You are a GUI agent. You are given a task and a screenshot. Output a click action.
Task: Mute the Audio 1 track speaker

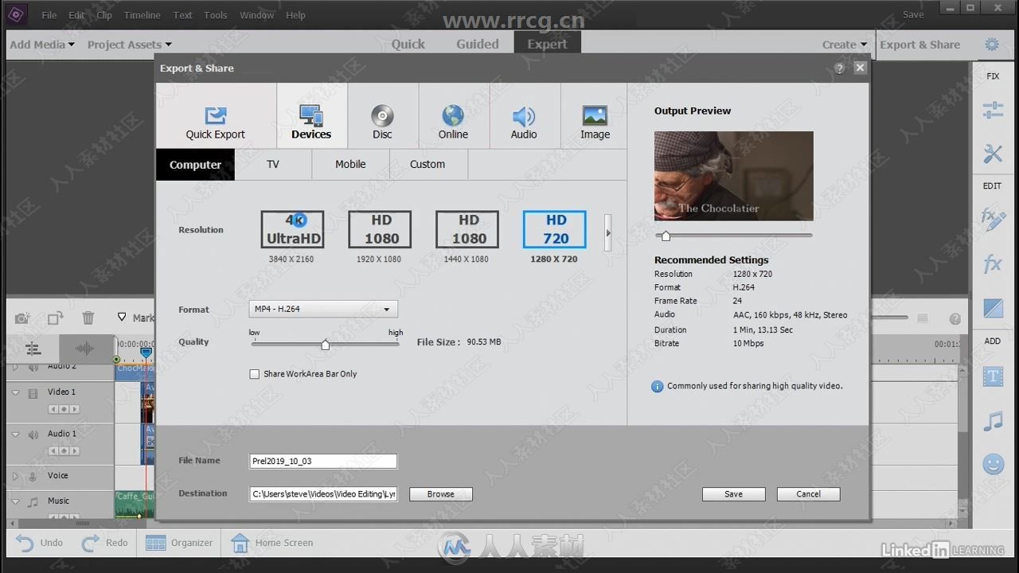[x=33, y=435]
